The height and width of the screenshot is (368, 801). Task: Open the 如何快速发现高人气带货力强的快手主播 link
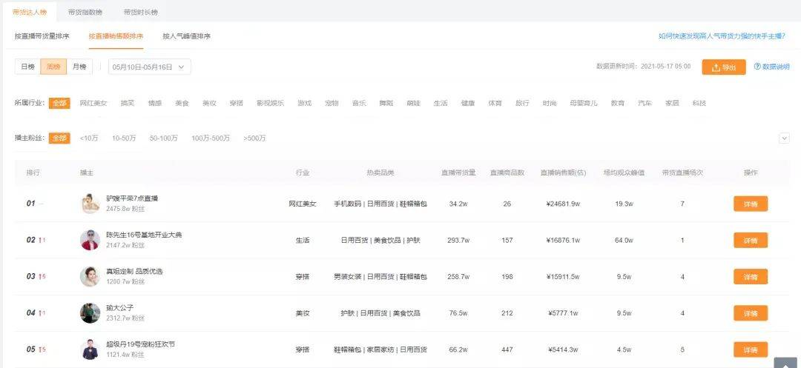point(722,36)
